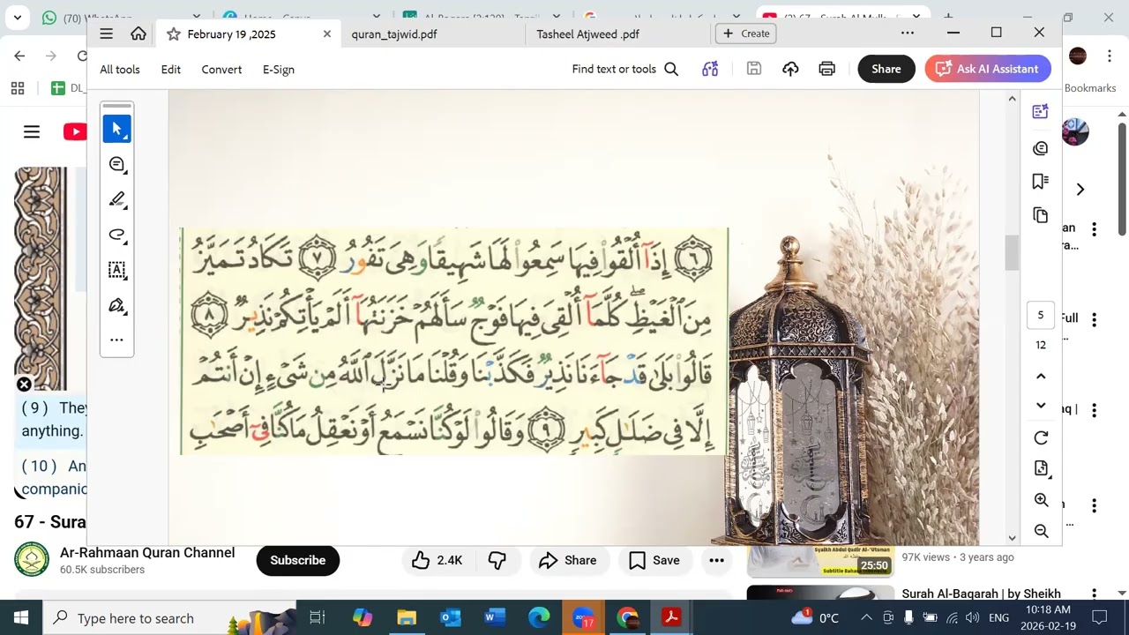Viewport: 1129px width, 635px height.
Task: Open Ask AI Assistant
Action: coord(988,69)
